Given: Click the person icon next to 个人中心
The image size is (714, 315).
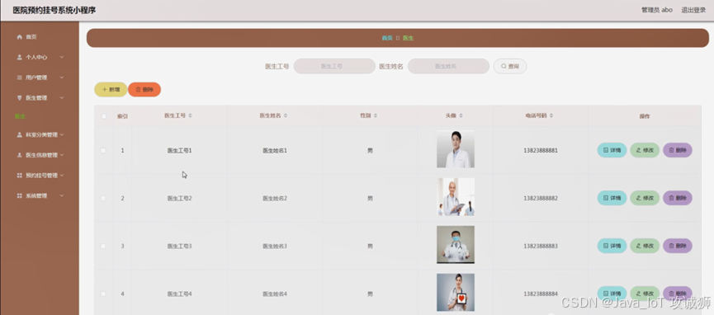Looking at the screenshot, I should pos(19,58).
